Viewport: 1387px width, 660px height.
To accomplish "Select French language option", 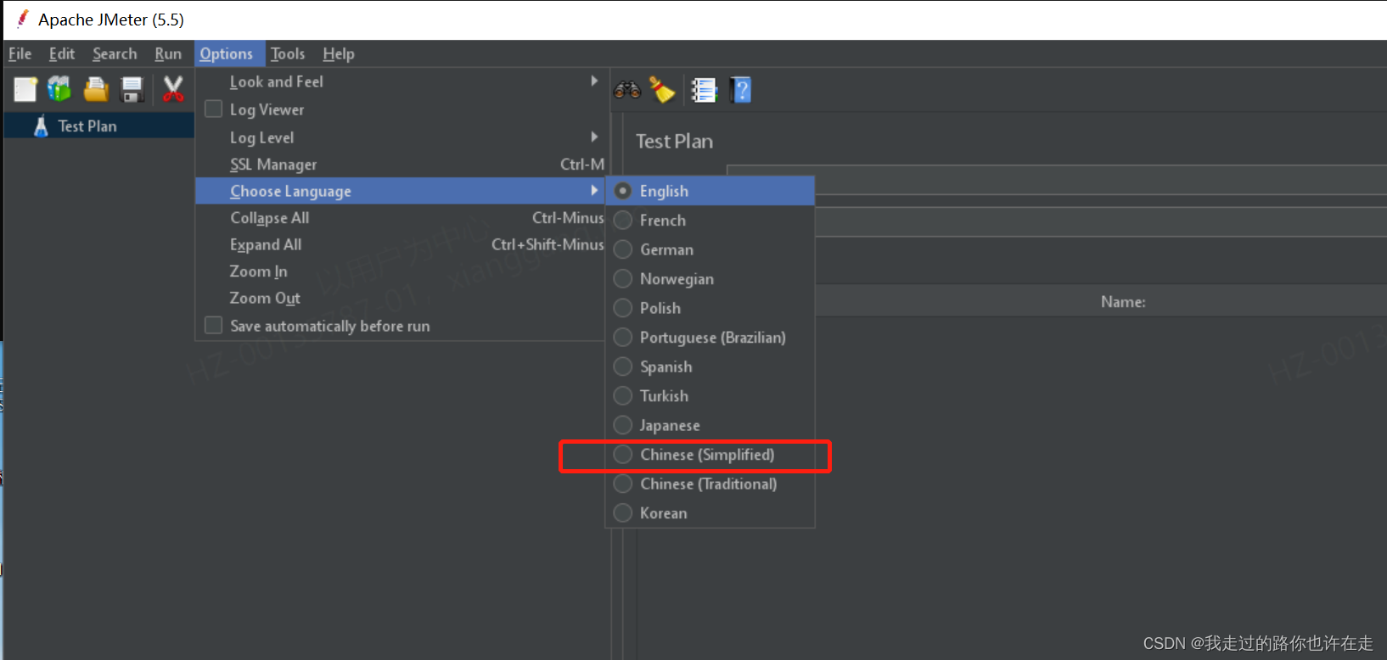I will tap(710, 221).
